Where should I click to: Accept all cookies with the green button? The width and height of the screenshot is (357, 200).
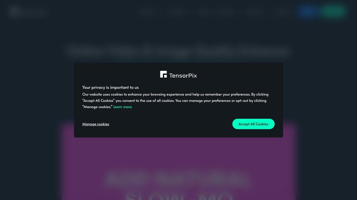tap(253, 124)
